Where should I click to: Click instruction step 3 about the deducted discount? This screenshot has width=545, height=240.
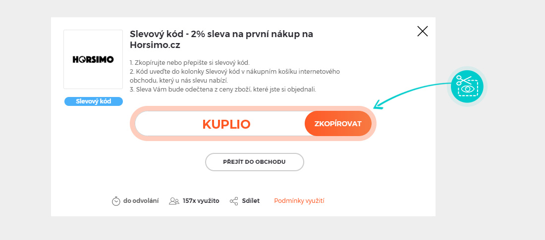click(222, 90)
